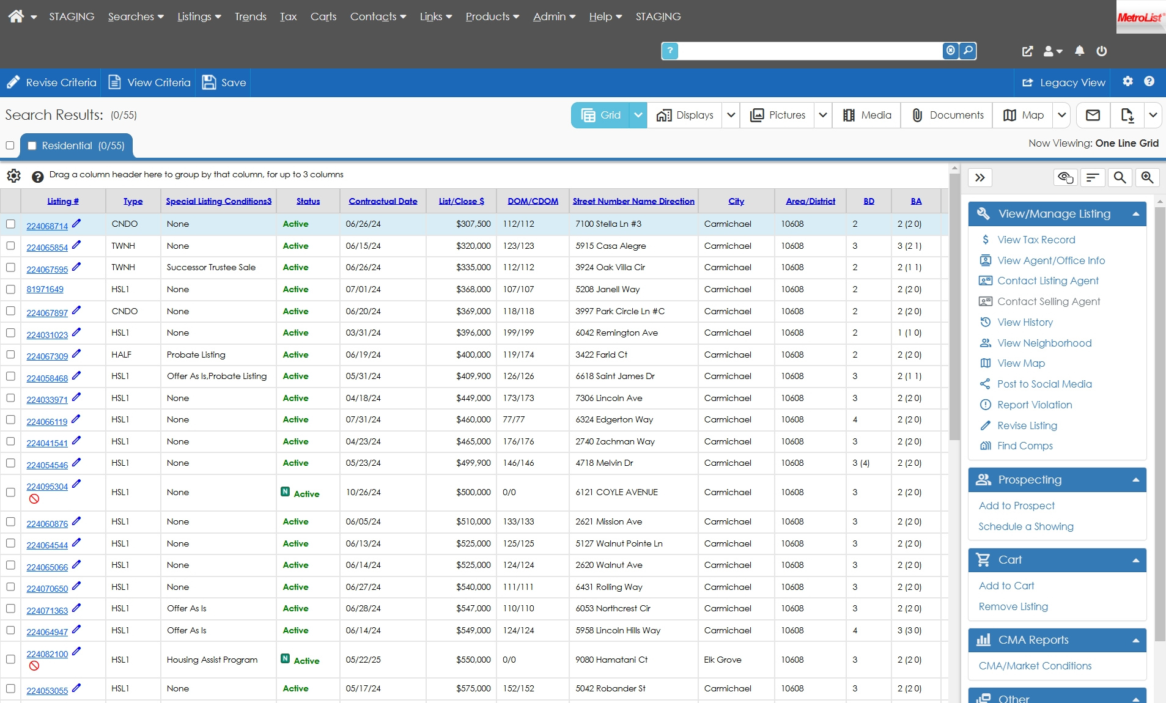Open the Pictures dropdown arrow
This screenshot has height=703, width=1166.
pos(823,115)
